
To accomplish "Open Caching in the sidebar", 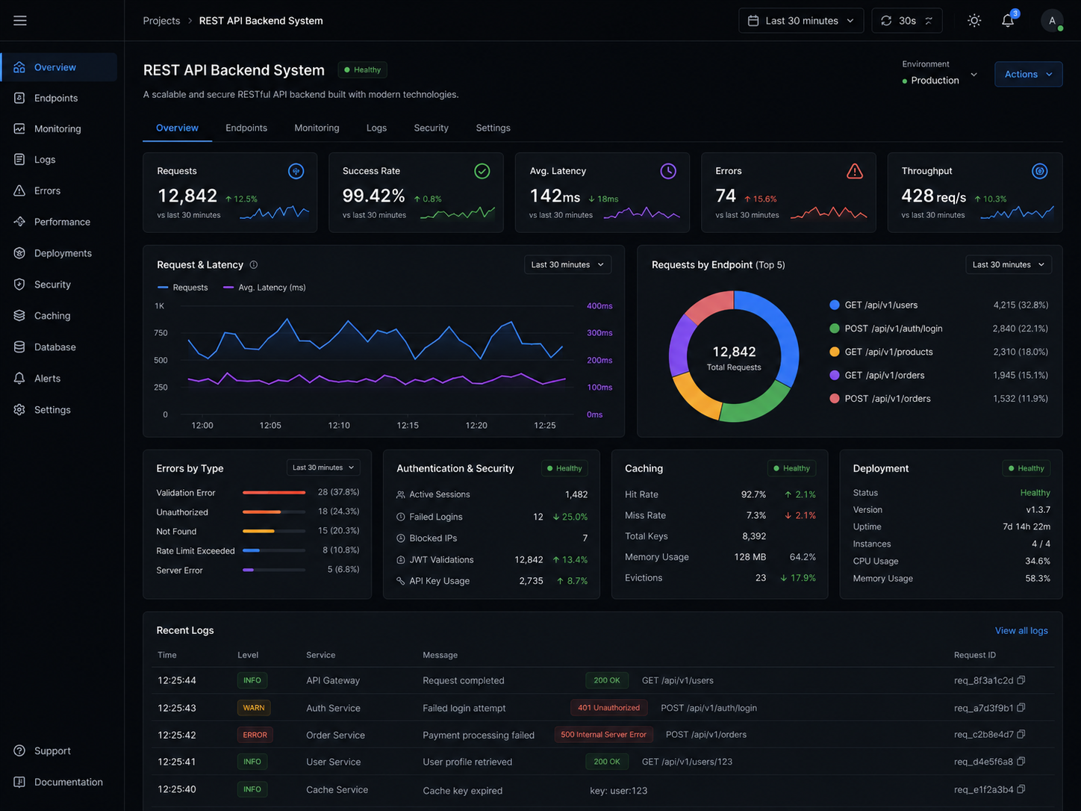I will click(52, 317).
